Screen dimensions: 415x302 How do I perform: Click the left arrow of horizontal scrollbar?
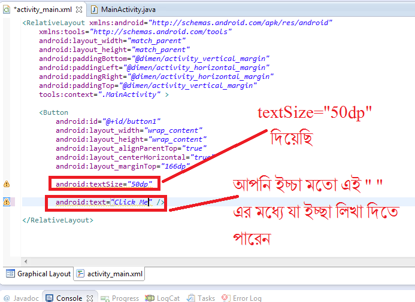(26, 261)
